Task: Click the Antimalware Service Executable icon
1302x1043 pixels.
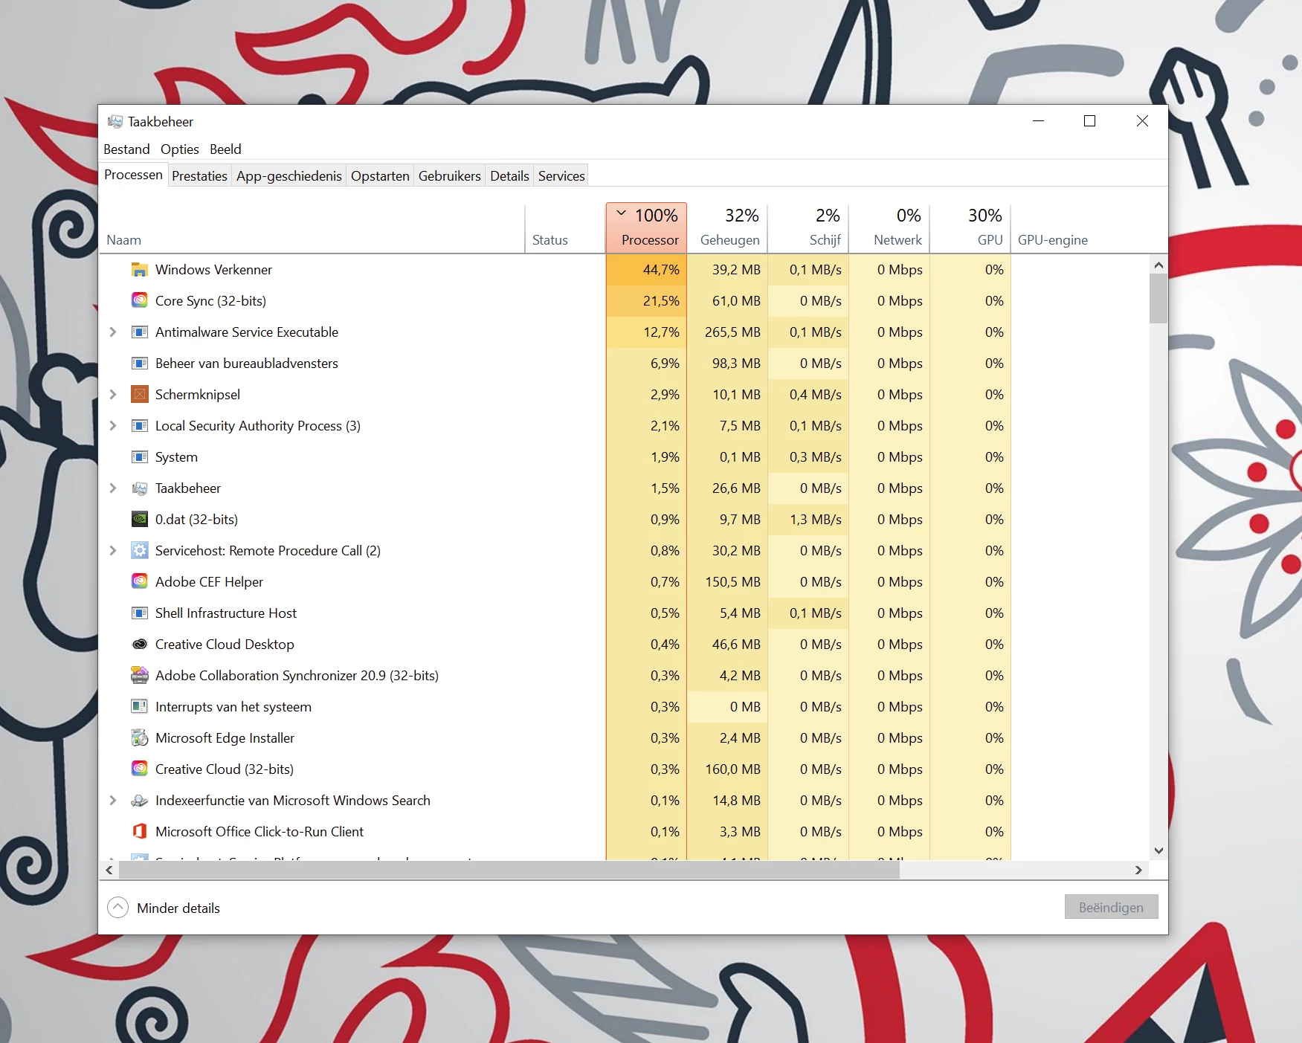Action: point(139,332)
